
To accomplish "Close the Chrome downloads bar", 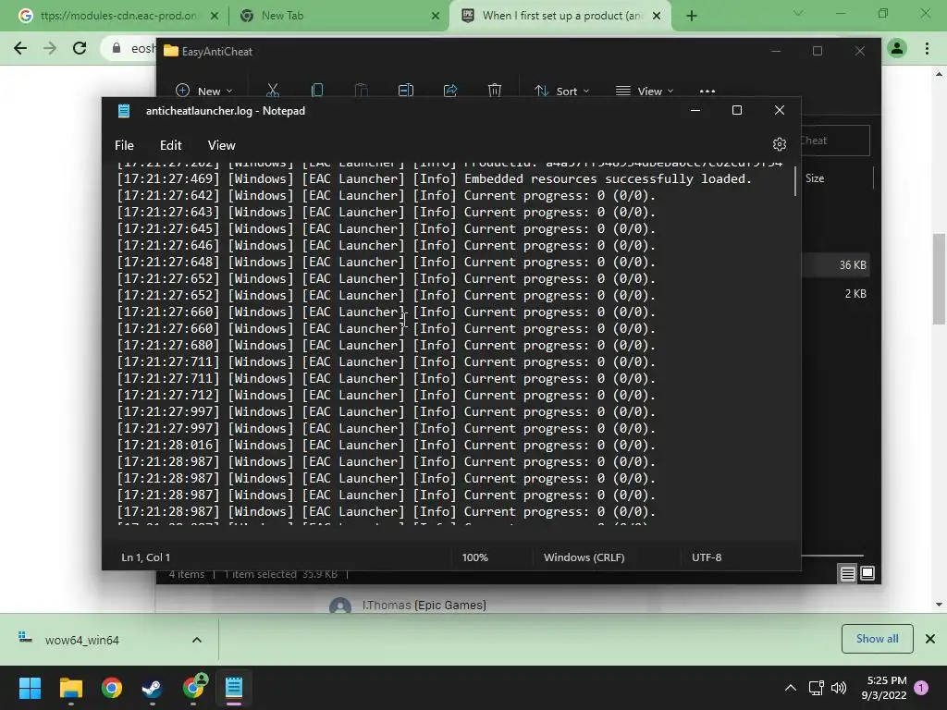I will coord(930,639).
